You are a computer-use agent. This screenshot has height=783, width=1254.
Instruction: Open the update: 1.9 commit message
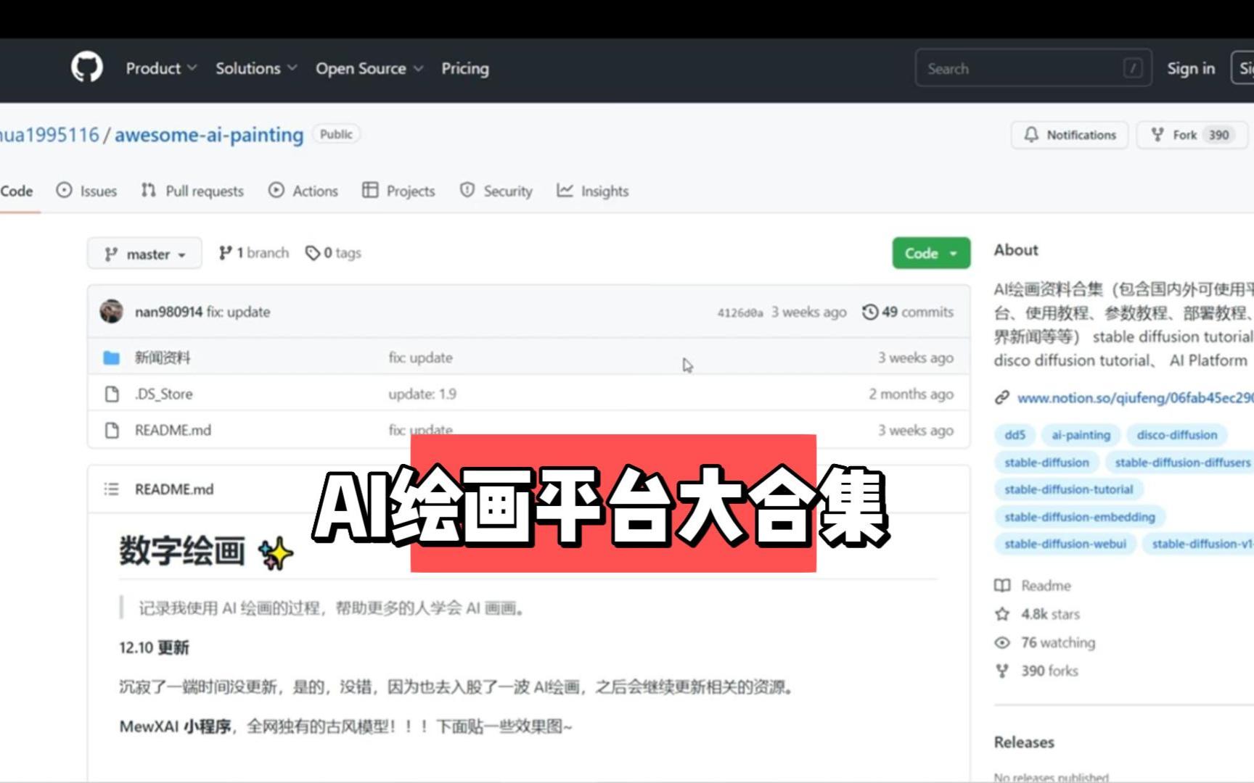coord(422,394)
